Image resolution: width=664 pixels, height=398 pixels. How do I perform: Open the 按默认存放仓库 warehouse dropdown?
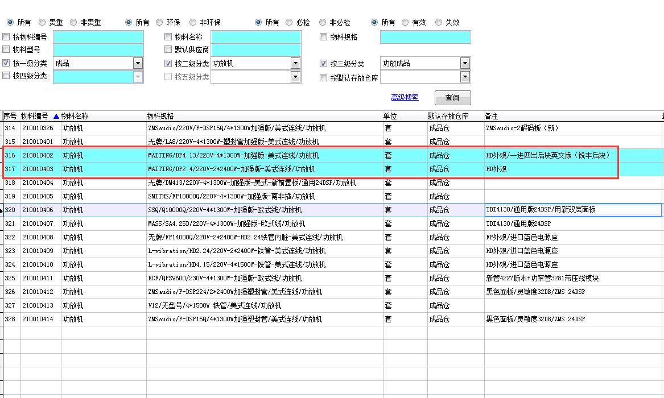point(465,77)
